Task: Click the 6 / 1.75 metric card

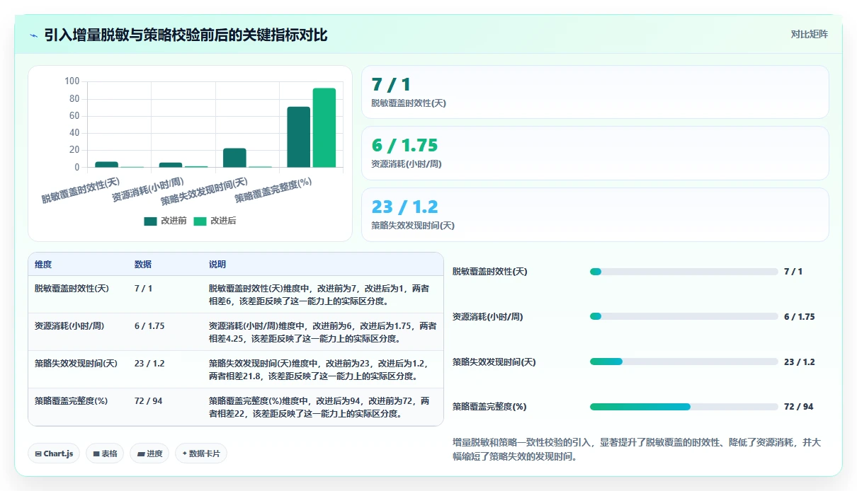Action: [x=595, y=154]
